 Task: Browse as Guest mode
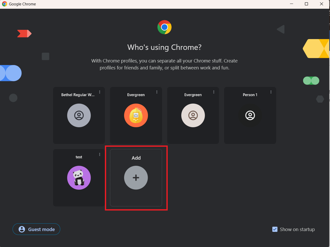[x=36, y=229]
